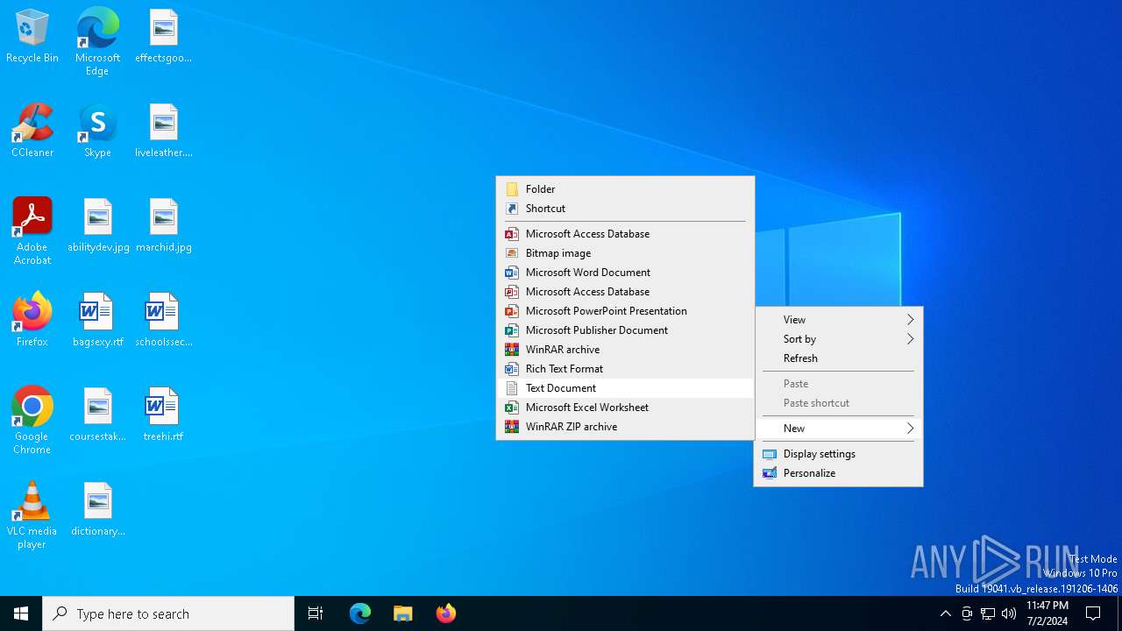Create a new Microsoft PowerPoint Presentation

coord(625,311)
